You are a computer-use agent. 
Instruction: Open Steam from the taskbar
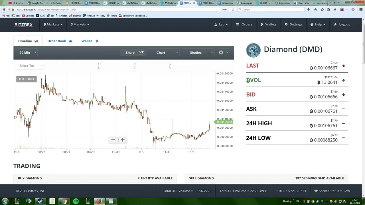point(40,201)
